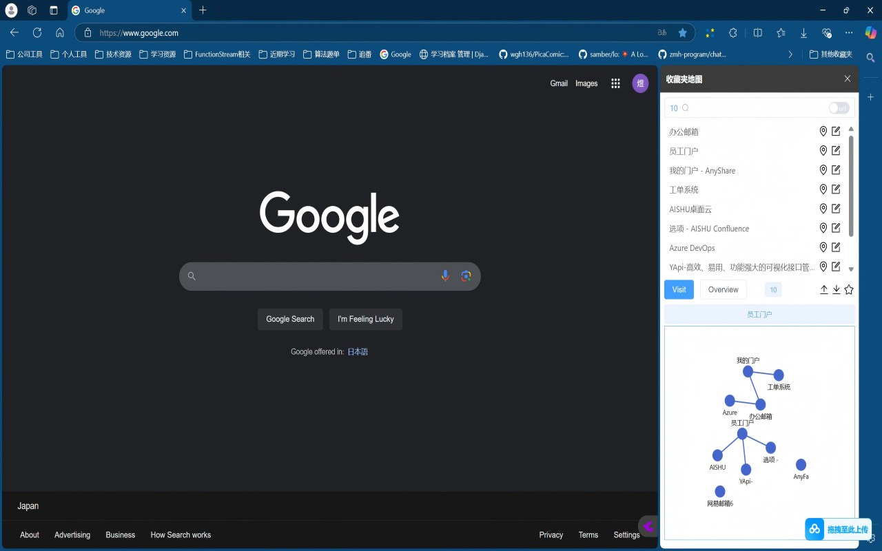
Task: Open the 学习资源 bookmarks folder
Action: click(158, 54)
